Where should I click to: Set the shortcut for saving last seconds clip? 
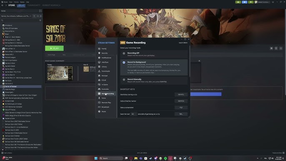click(181, 114)
